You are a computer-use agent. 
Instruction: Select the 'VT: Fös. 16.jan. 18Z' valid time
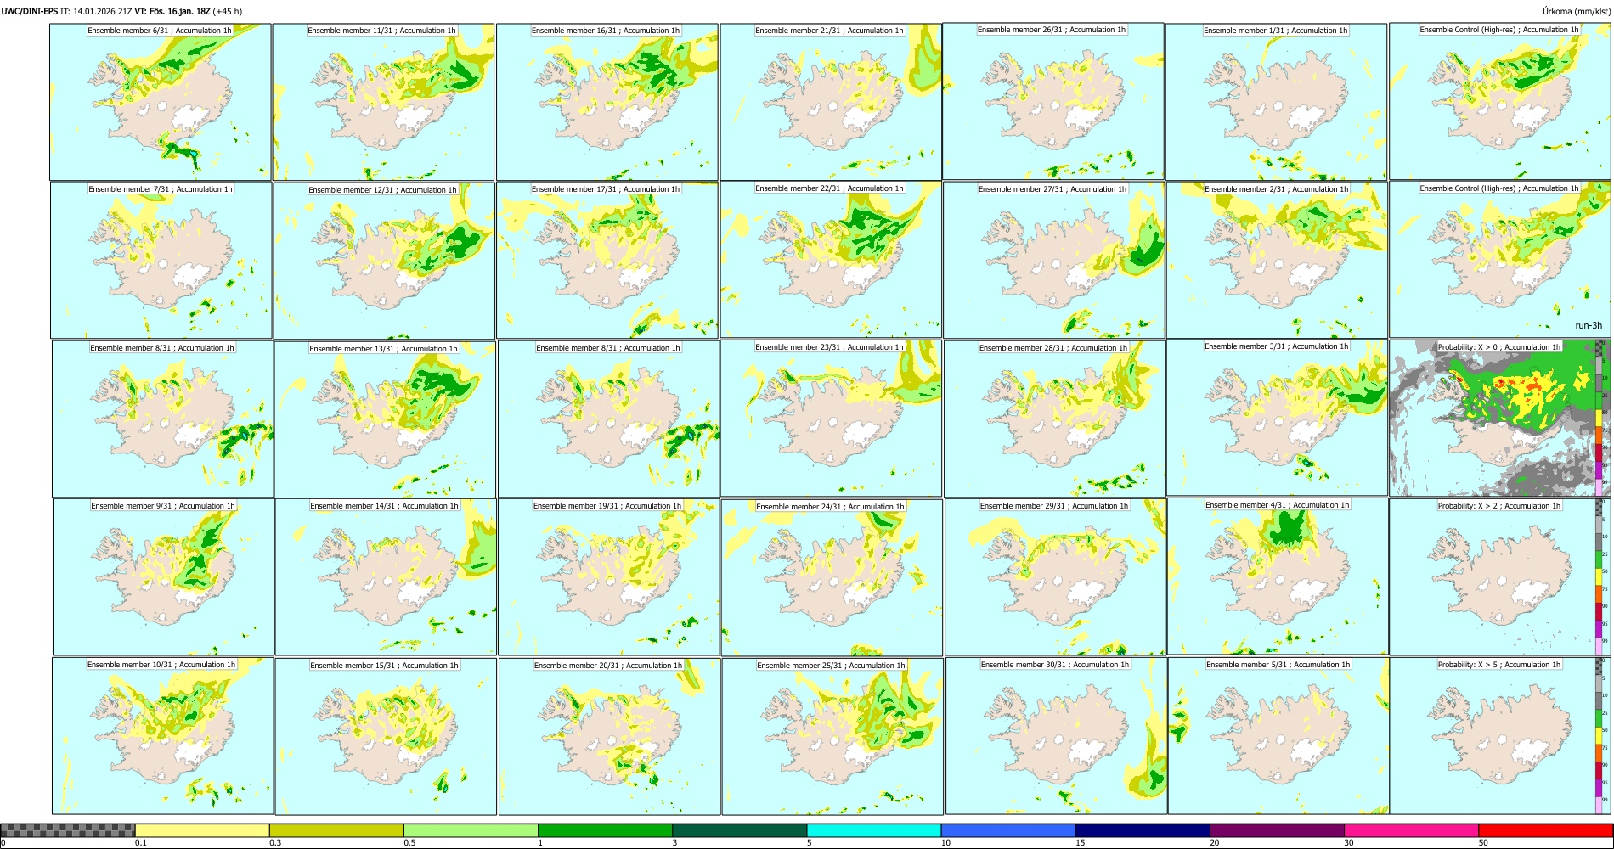[x=172, y=11]
